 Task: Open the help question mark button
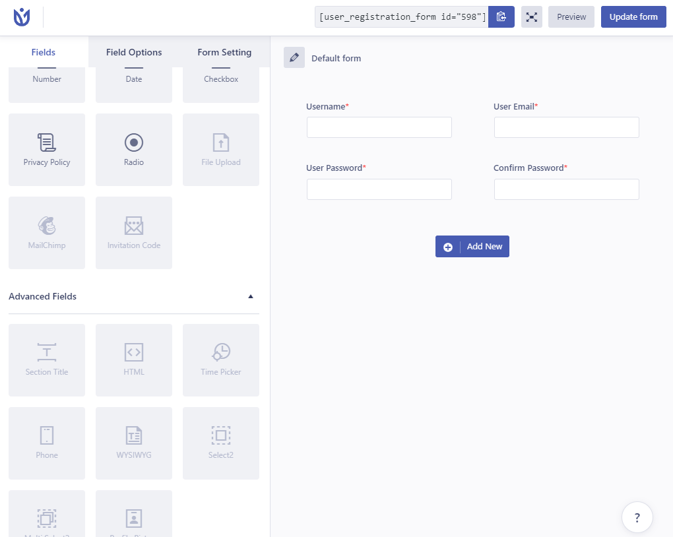click(637, 517)
